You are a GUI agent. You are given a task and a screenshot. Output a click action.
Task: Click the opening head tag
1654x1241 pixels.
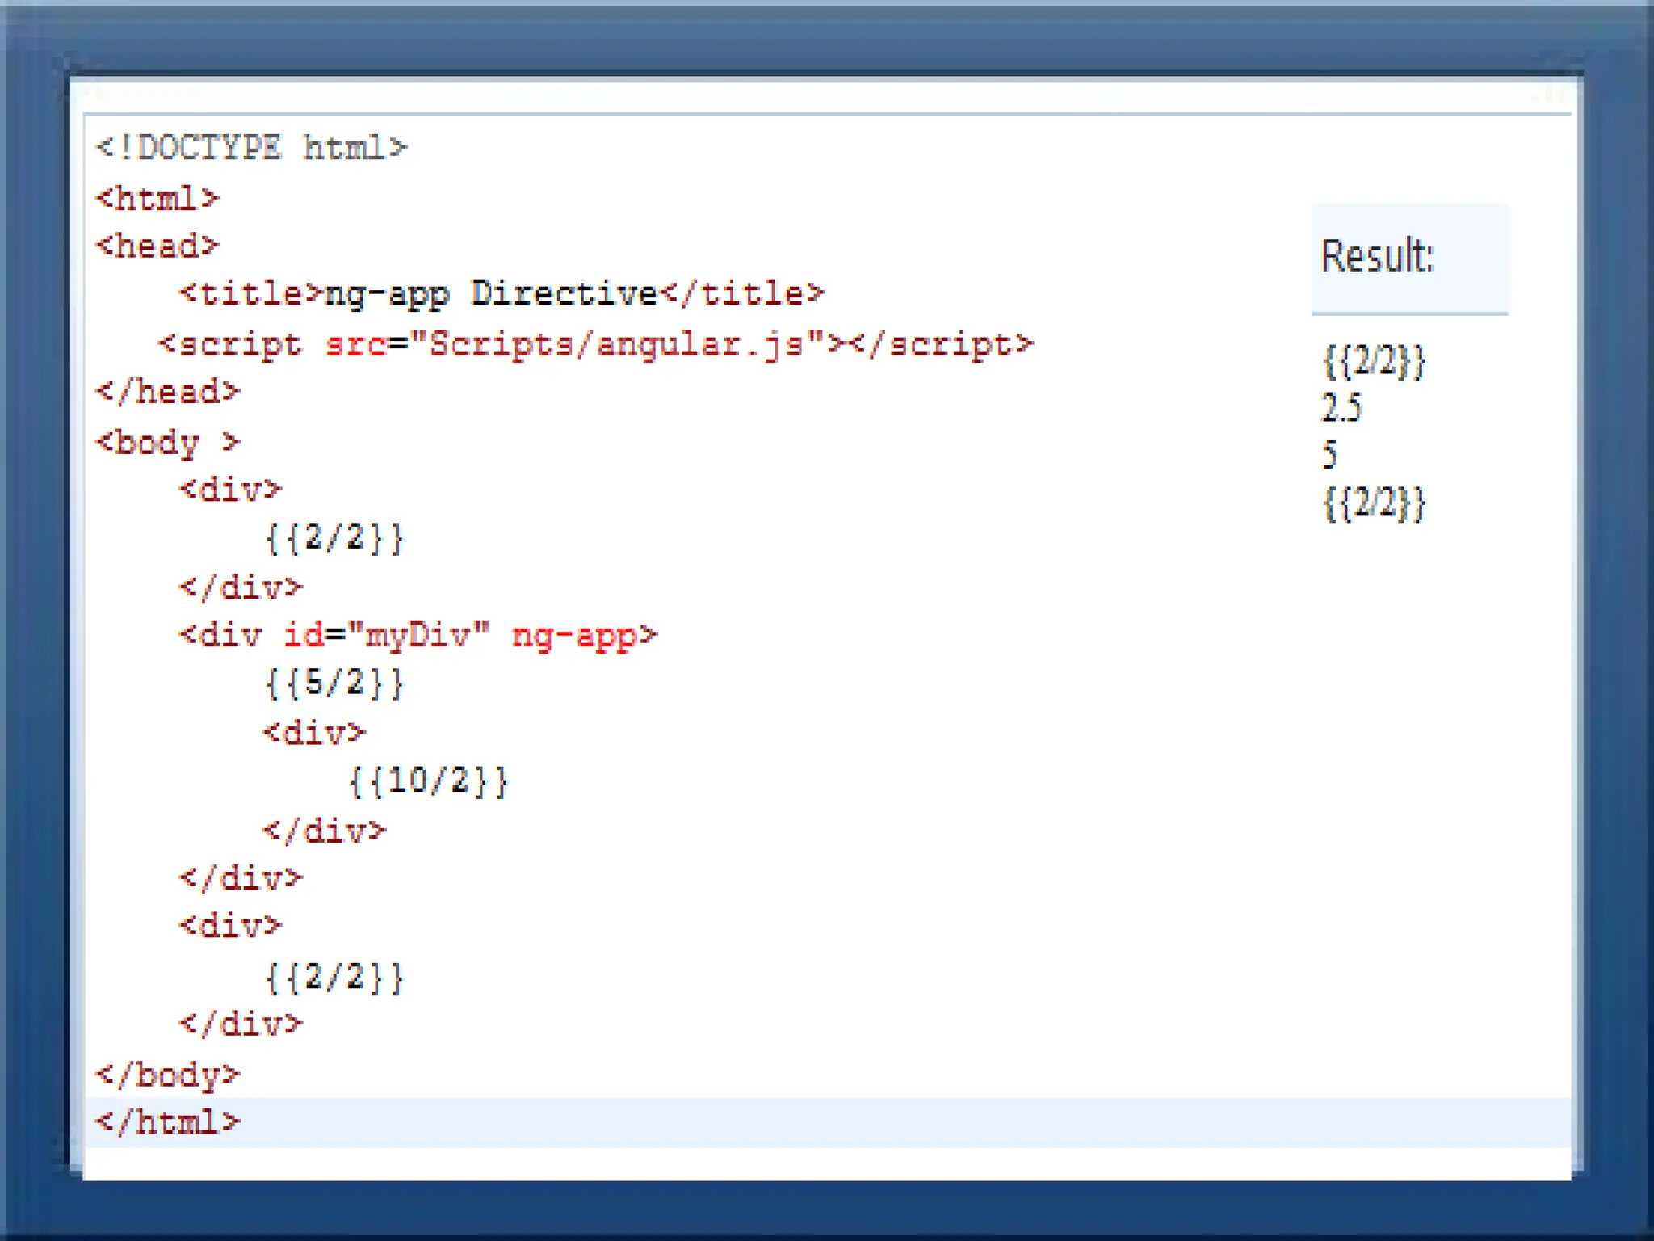[157, 246]
